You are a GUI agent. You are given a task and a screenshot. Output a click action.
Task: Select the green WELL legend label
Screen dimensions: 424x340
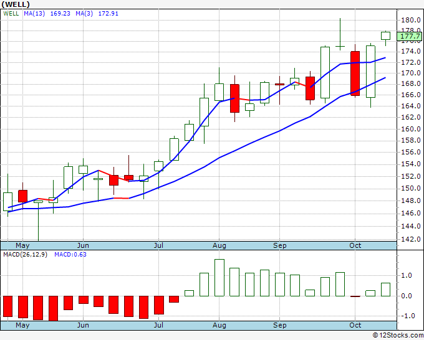11,14
